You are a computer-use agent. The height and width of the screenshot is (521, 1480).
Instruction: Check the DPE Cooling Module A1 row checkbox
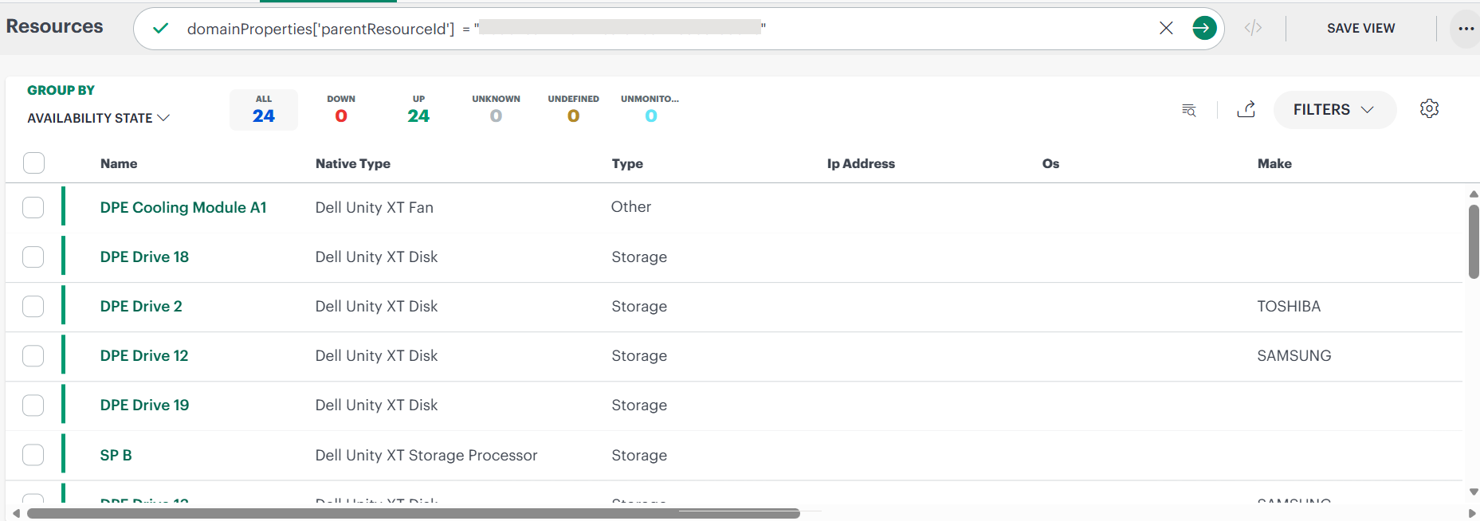[x=33, y=207]
